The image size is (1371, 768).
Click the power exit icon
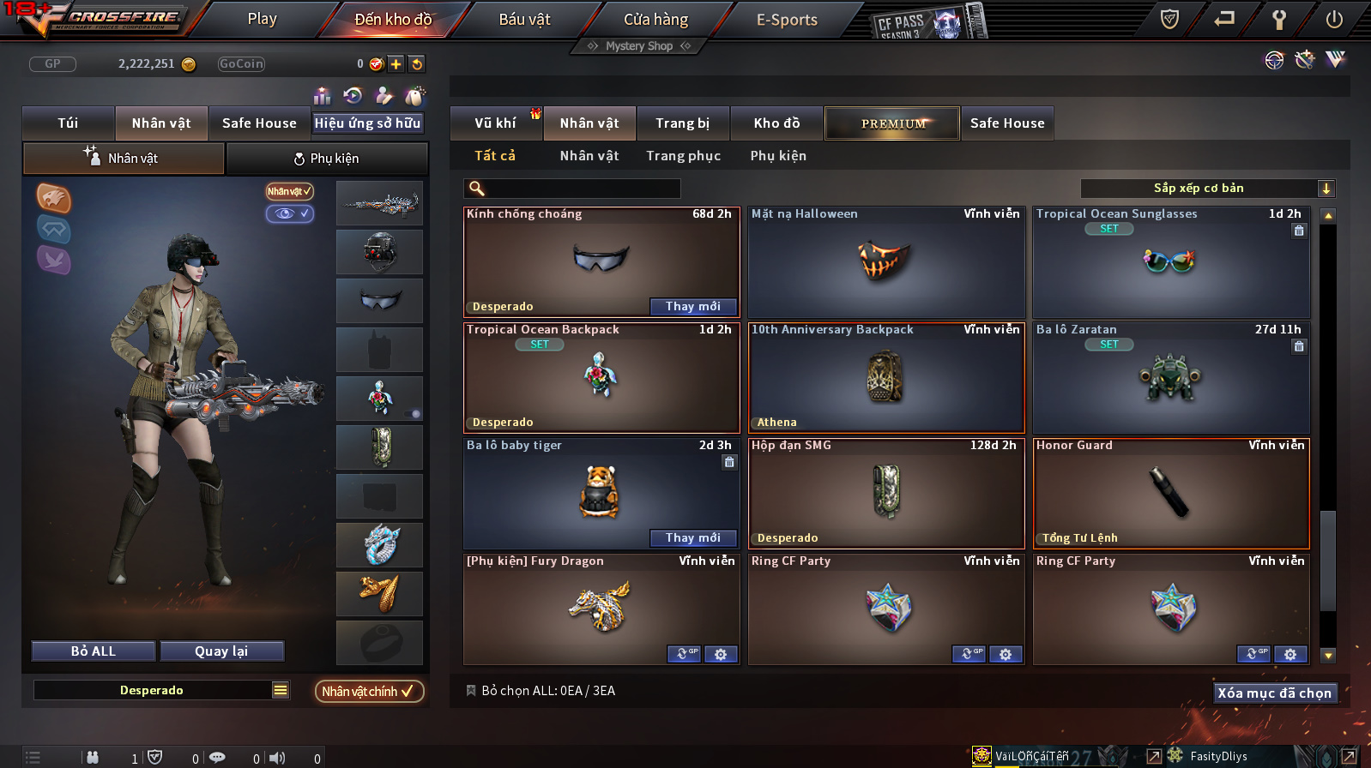coord(1334,19)
